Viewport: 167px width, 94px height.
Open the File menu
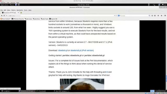pos(2,10)
